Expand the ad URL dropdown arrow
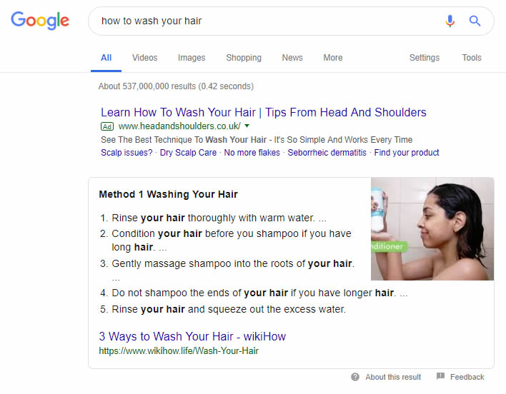 tap(247, 126)
